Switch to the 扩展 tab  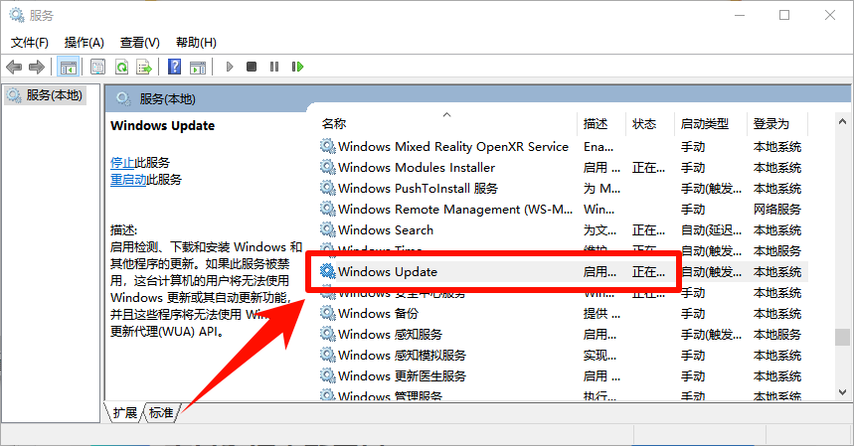[124, 413]
